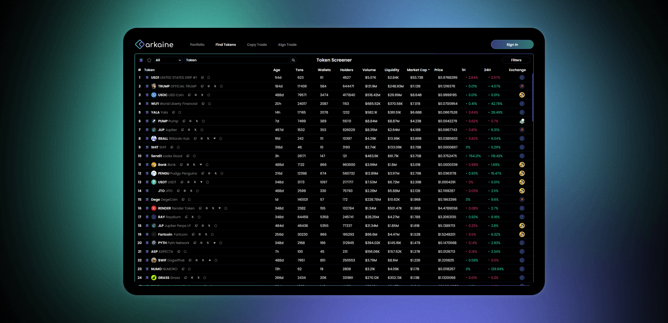This screenshot has width=668, height=323.
Task: Click the exchange icon in the PUMP row
Action: (x=522, y=121)
